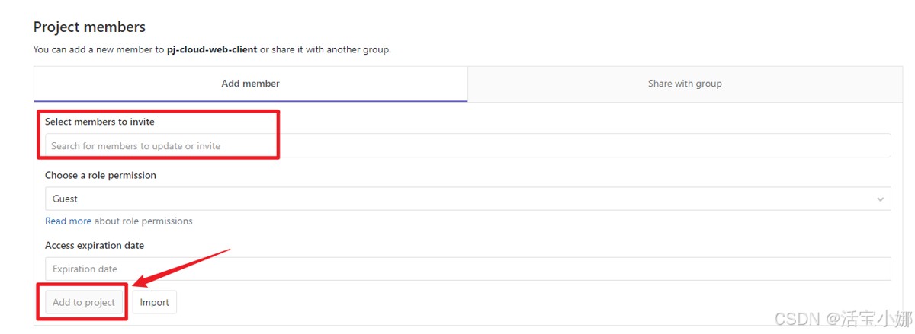
Task: Open the Read more link
Action: (68, 221)
